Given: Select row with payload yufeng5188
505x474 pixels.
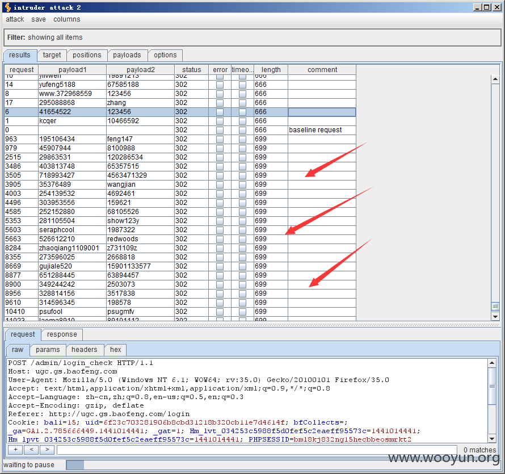Looking at the screenshot, I should pyautogui.click(x=180, y=85).
